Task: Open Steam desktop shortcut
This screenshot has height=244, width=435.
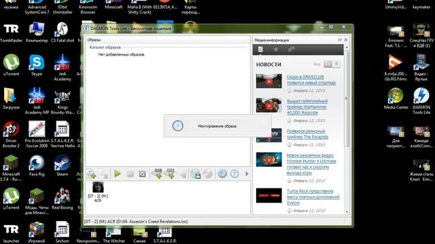Action: 63,165
